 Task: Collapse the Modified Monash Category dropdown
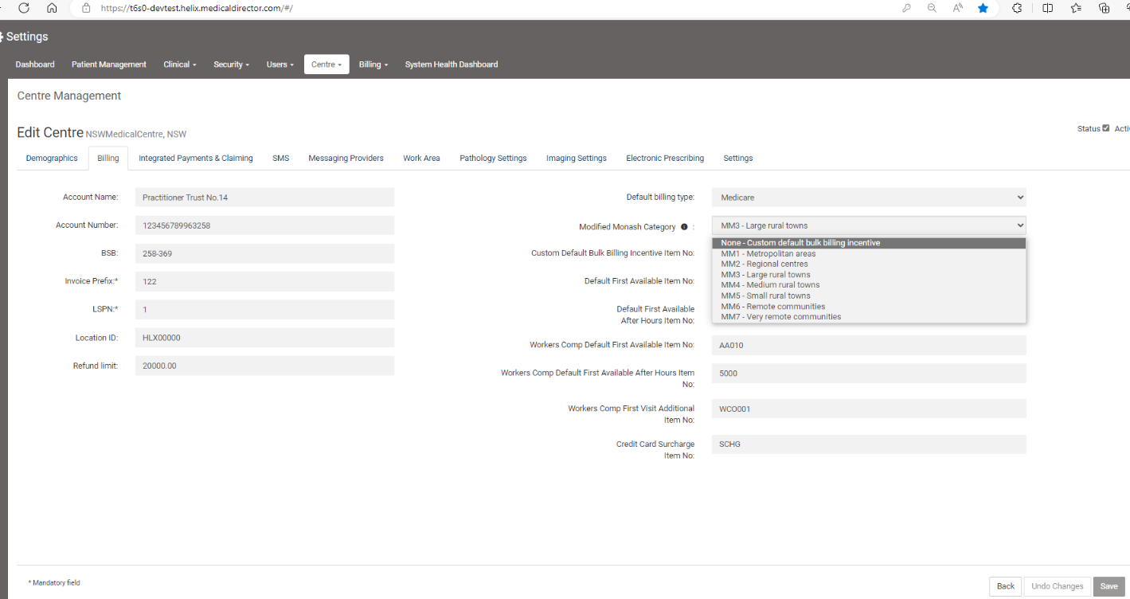click(869, 225)
